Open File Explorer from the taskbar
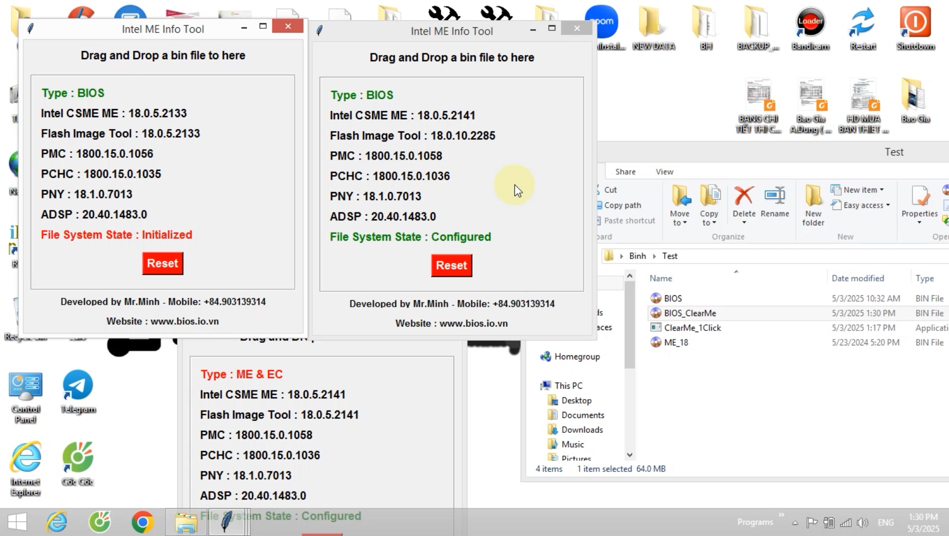The height and width of the screenshot is (536, 949). tap(186, 522)
